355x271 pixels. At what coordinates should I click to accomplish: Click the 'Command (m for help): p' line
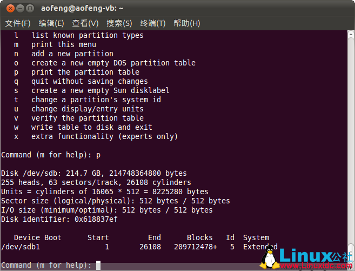click(x=51, y=155)
